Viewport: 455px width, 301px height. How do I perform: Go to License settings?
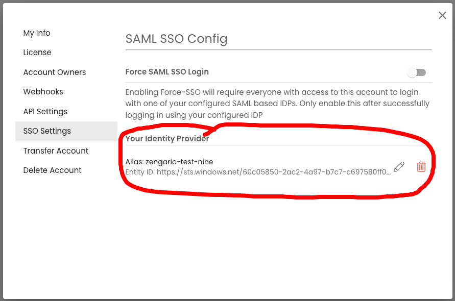37,53
